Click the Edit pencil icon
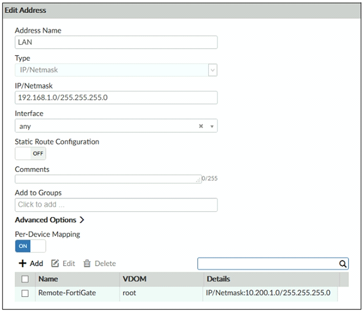The image size is (363, 312). pos(55,263)
